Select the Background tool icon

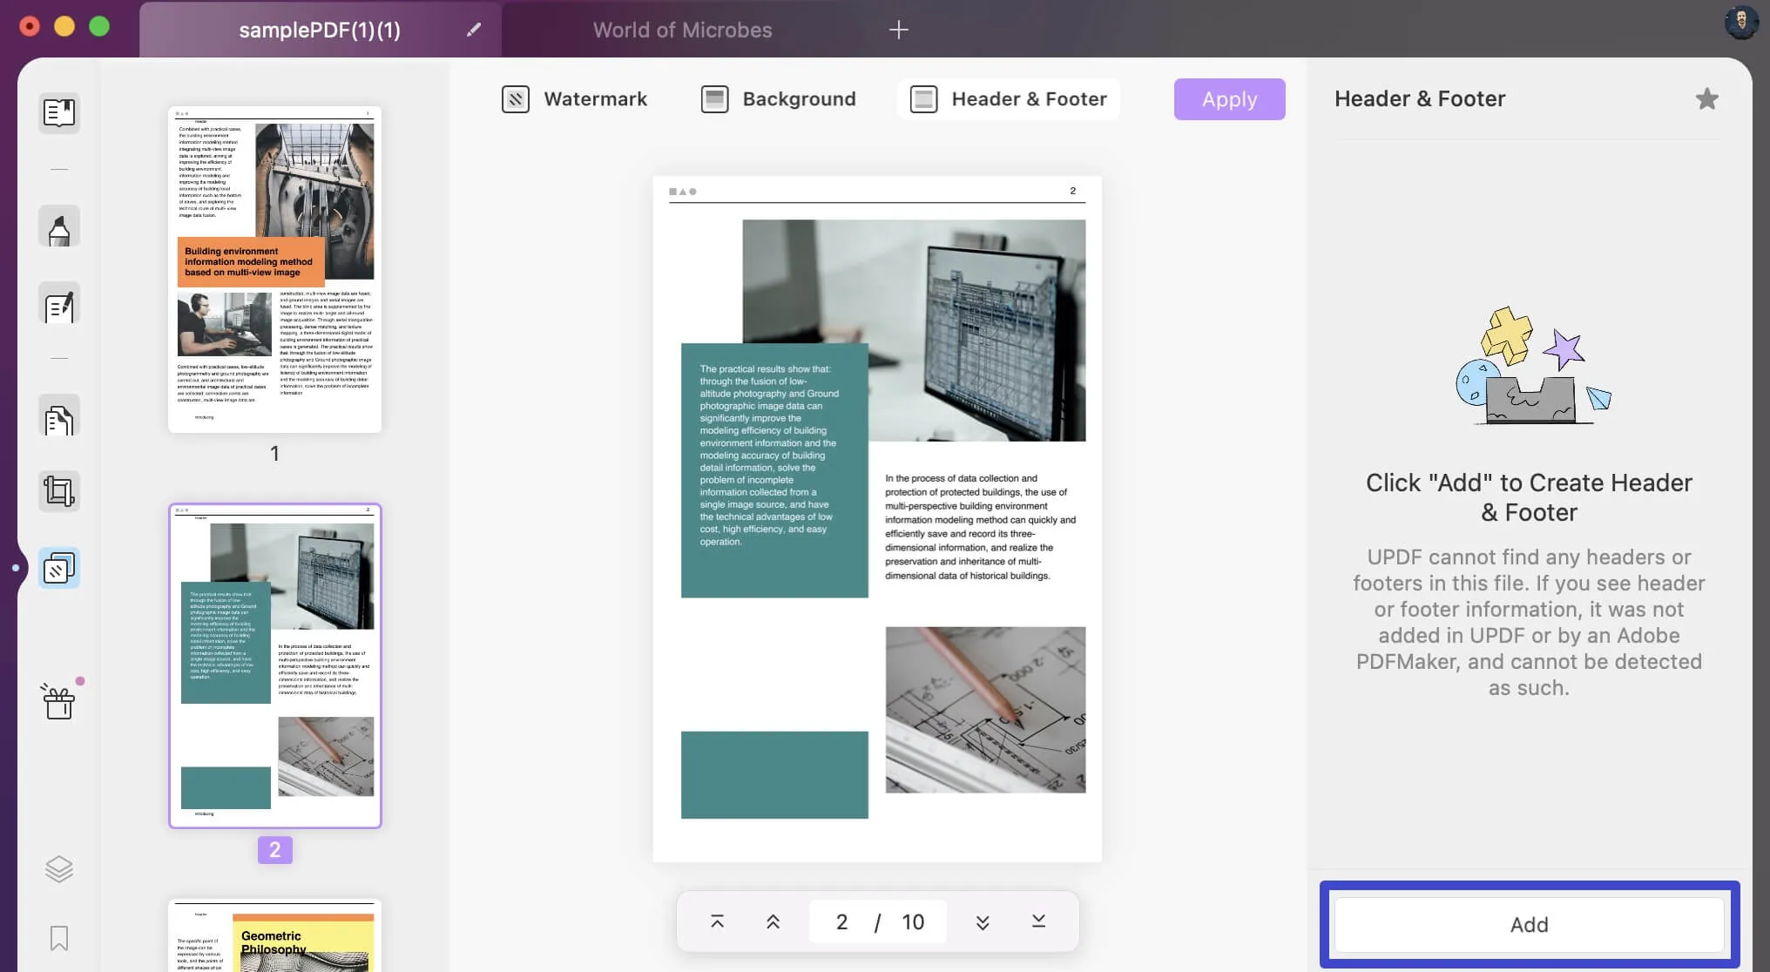click(x=716, y=98)
